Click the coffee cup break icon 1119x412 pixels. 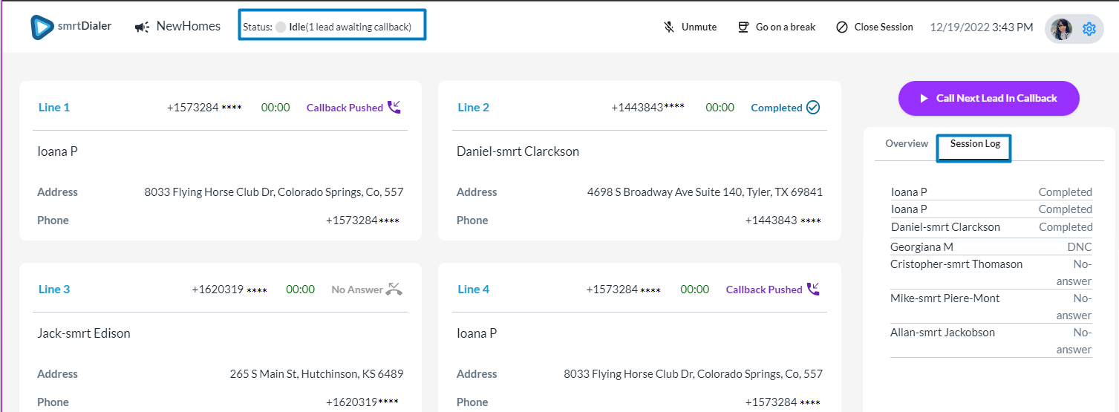click(743, 27)
